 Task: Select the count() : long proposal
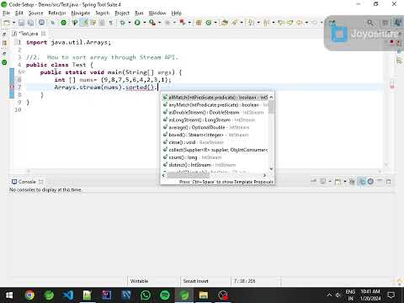click(215, 157)
